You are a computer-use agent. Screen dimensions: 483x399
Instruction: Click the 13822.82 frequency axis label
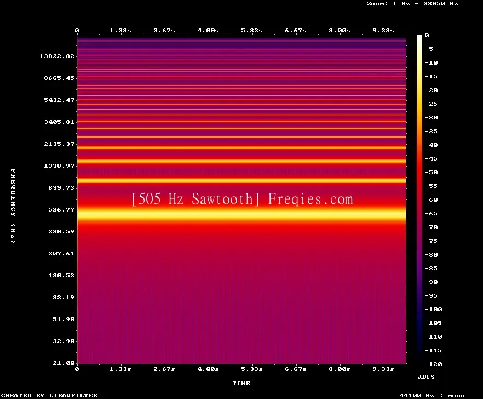click(x=57, y=56)
